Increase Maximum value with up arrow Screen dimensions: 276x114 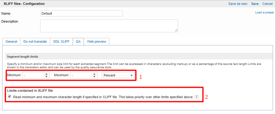tap(95, 74)
